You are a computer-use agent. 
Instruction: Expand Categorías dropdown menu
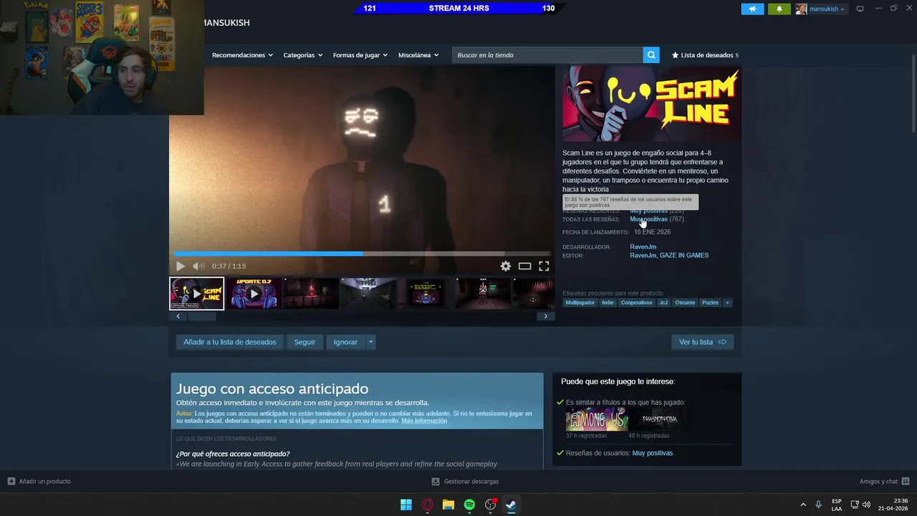302,55
